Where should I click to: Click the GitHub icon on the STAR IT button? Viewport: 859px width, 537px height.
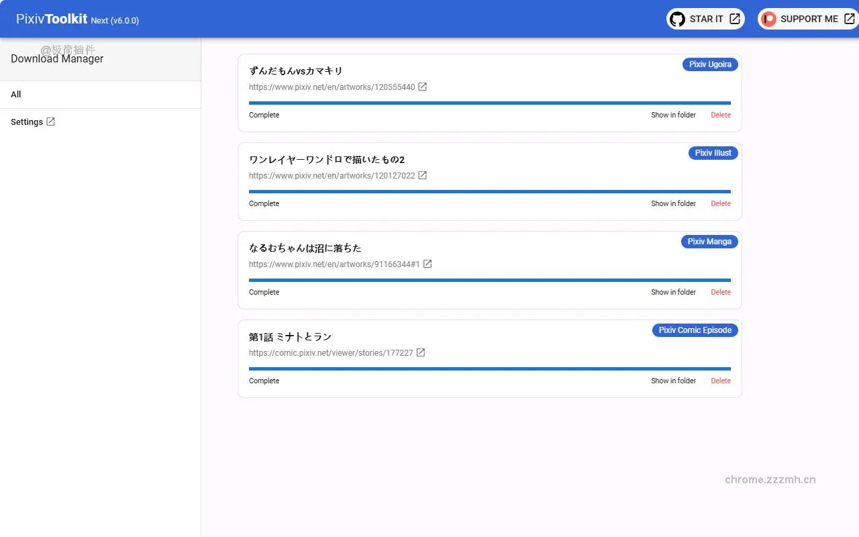677,19
